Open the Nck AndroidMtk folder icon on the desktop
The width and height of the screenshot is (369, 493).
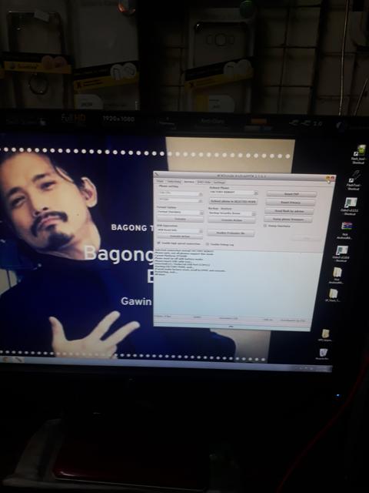pos(337,275)
